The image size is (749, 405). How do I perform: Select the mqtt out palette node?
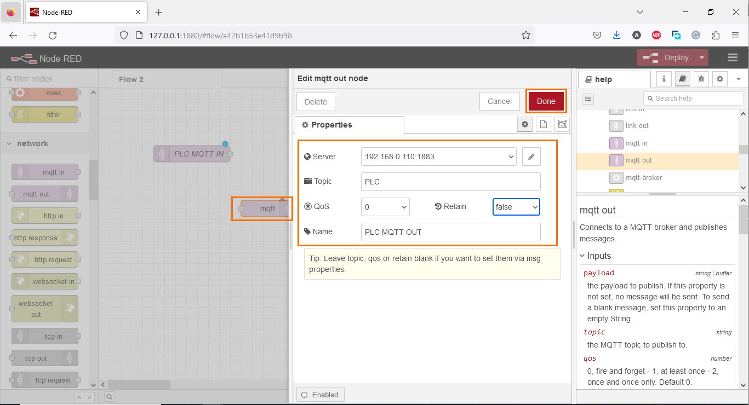45,194
